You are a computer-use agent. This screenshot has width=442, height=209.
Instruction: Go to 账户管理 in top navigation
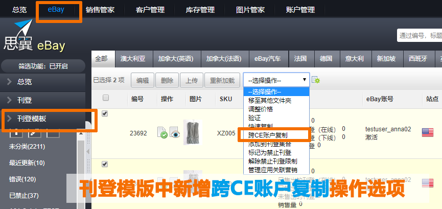pyautogui.click(x=300, y=10)
